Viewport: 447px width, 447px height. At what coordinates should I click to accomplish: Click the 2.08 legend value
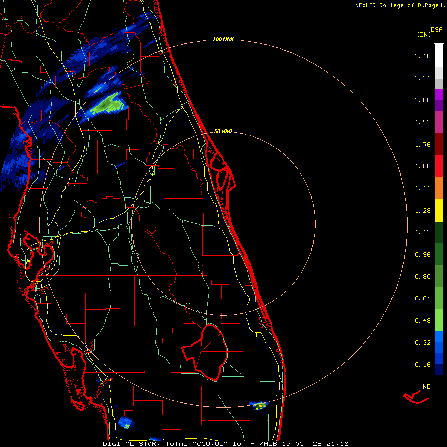pos(423,100)
